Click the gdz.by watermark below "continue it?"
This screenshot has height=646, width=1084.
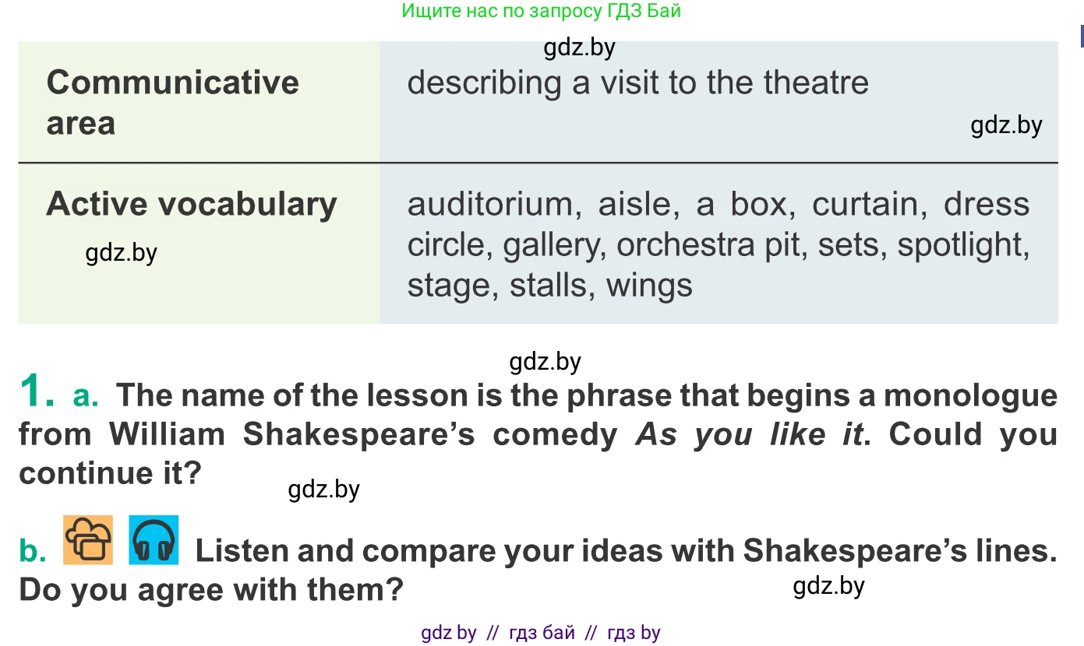click(x=323, y=490)
